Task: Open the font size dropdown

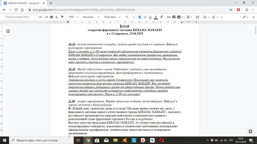Action: 130,17
